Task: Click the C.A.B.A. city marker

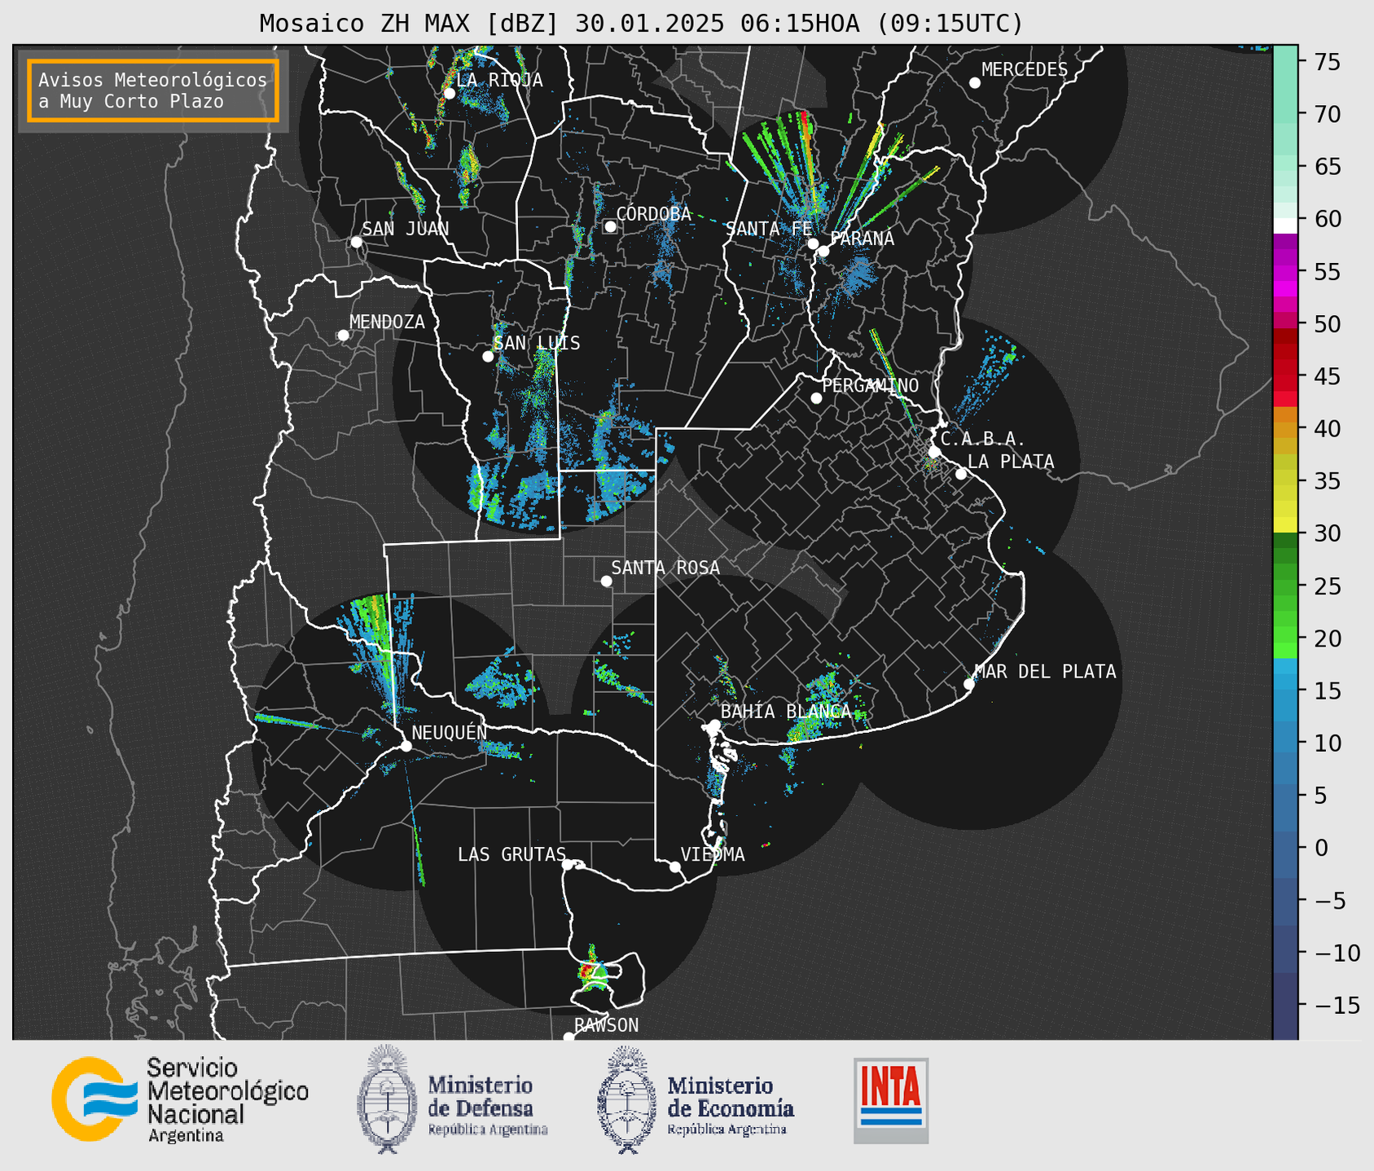Action: click(934, 452)
